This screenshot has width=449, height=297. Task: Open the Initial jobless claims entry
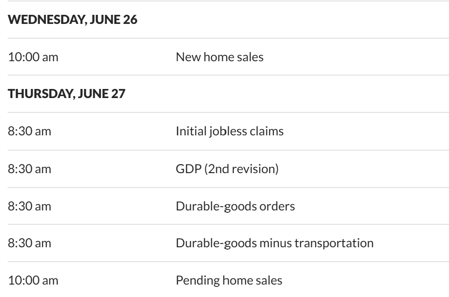coord(230,131)
